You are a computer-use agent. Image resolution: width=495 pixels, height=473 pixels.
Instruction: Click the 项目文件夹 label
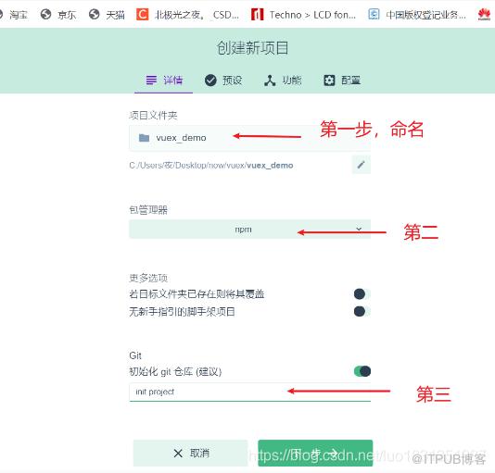point(153,116)
